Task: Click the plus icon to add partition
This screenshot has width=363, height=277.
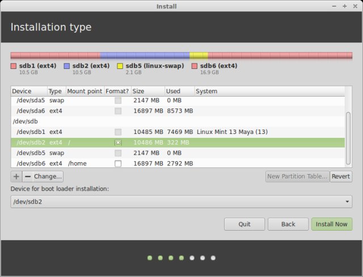Action: [16, 176]
